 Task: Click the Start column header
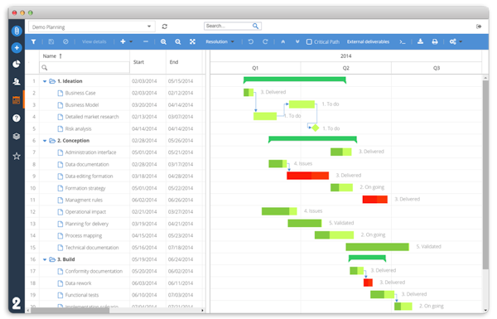(138, 62)
